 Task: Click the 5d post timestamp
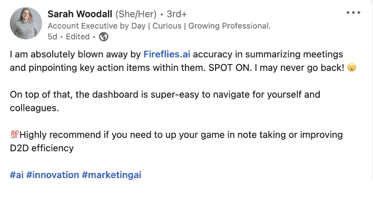(52, 37)
